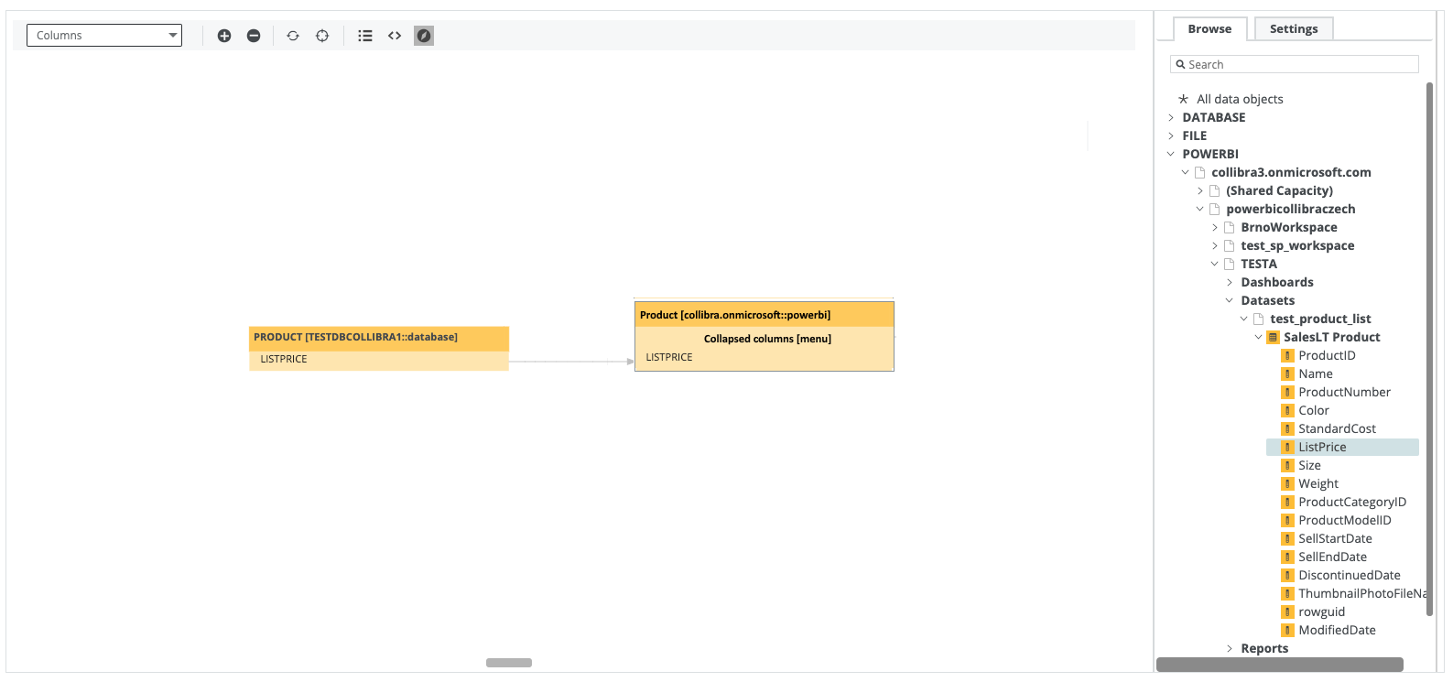Click the SalesLT Product table icon
This screenshot has width=1453, height=682.
(x=1273, y=337)
